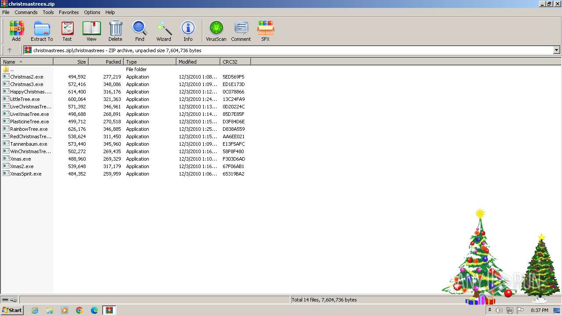The height and width of the screenshot is (316, 562).
Task: Click the address bar path field
Action: [x=288, y=50]
